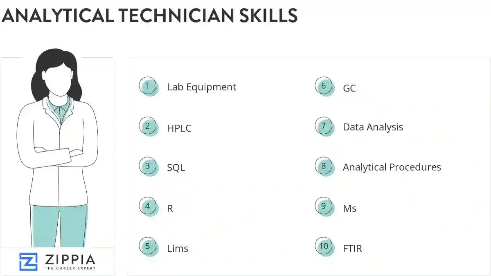Image resolution: width=491 pixels, height=276 pixels.
Task: Select the number 3 circle badge
Action: coord(148,166)
